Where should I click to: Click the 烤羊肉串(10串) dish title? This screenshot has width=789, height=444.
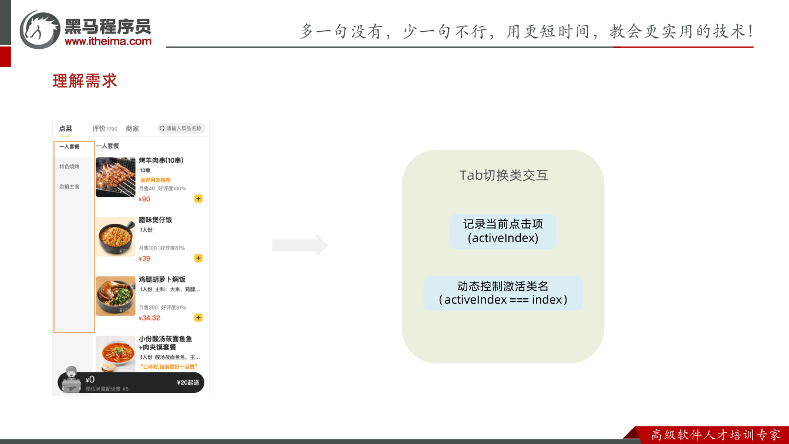pos(161,160)
